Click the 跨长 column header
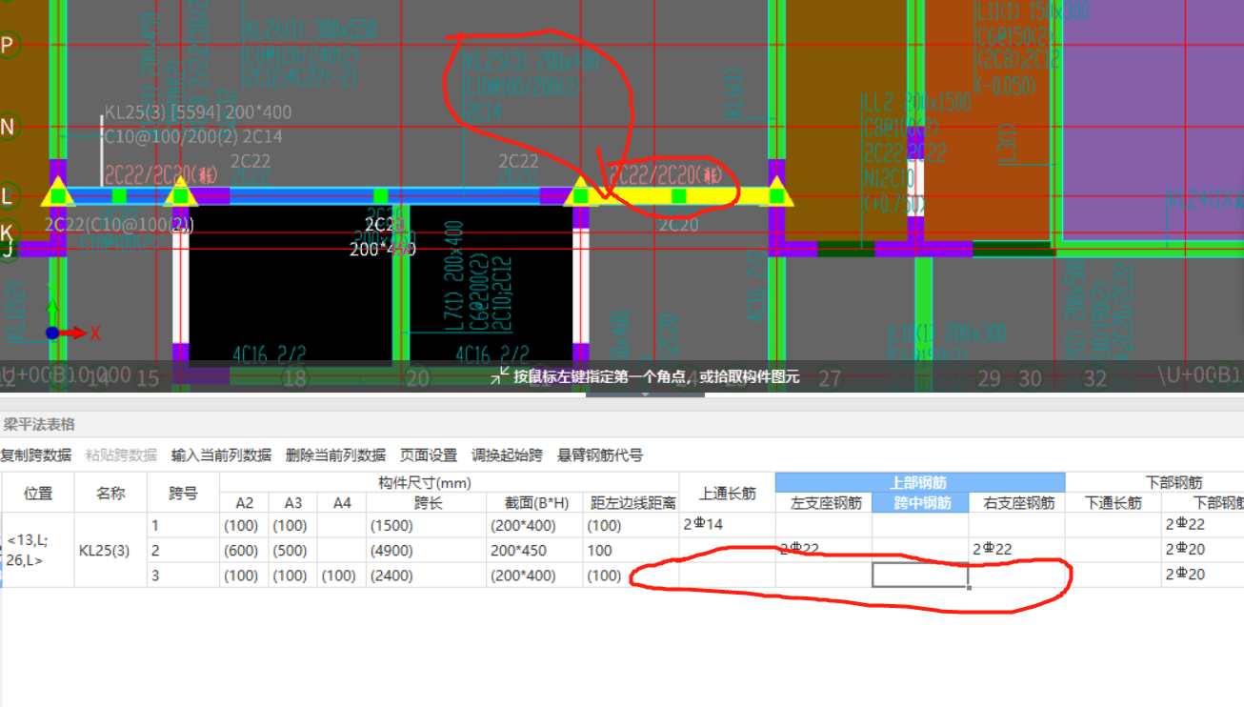 pos(427,502)
